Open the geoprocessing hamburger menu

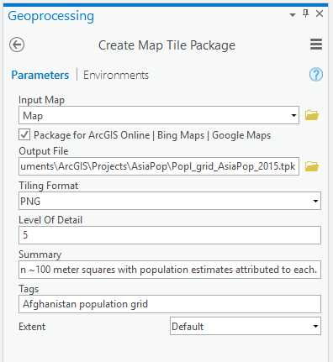point(316,45)
